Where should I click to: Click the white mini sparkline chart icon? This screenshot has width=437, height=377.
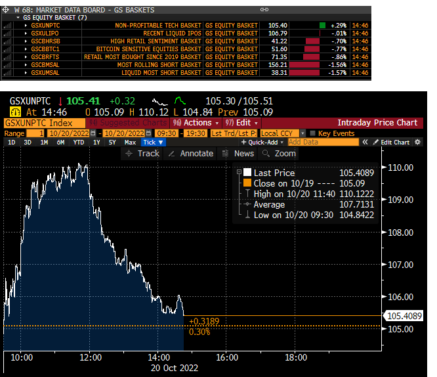pyautogui.click(x=159, y=102)
